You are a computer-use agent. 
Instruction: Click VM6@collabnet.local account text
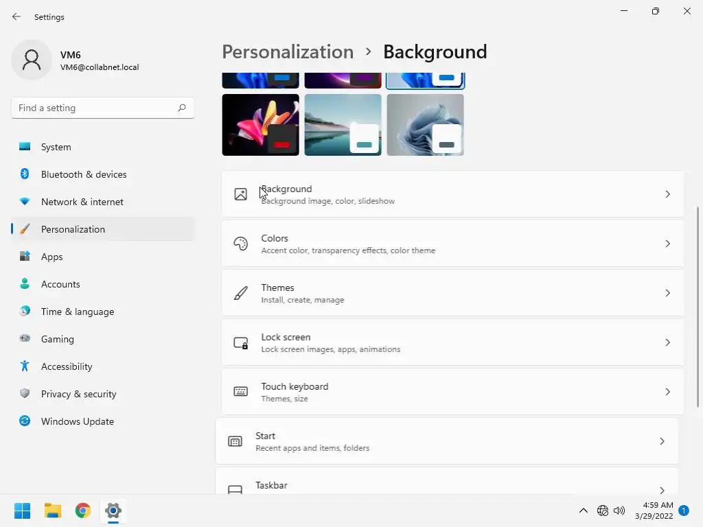coord(100,67)
